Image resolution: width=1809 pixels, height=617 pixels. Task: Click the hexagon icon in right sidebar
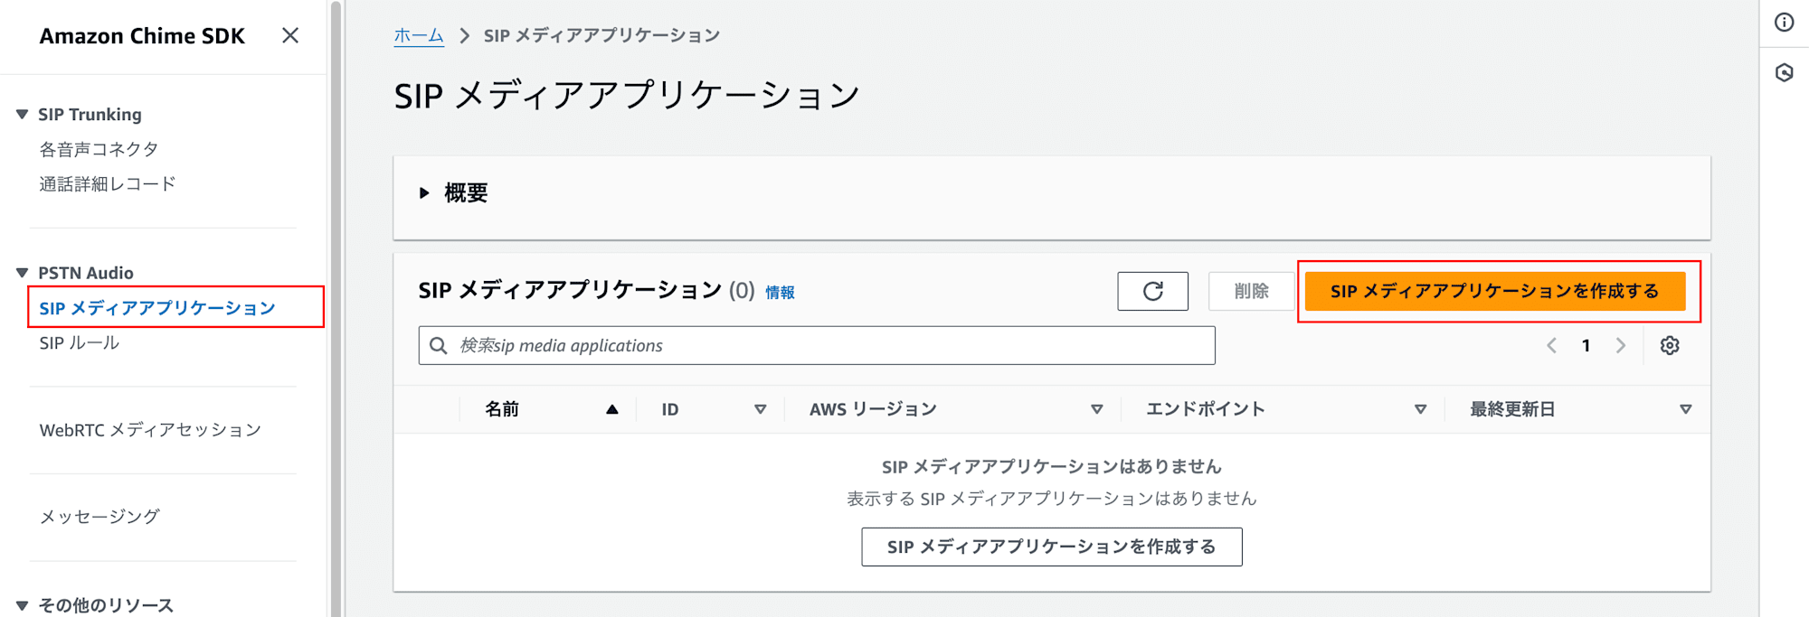1784,72
